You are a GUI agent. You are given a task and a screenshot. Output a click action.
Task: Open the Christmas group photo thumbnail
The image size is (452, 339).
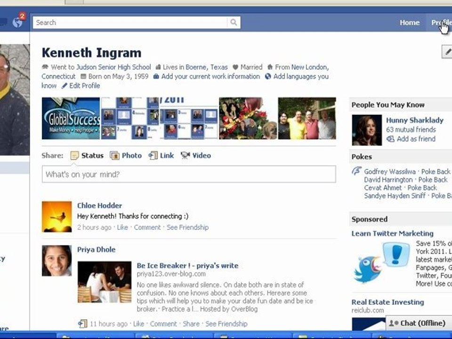pyautogui.click(x=248, y=119)
